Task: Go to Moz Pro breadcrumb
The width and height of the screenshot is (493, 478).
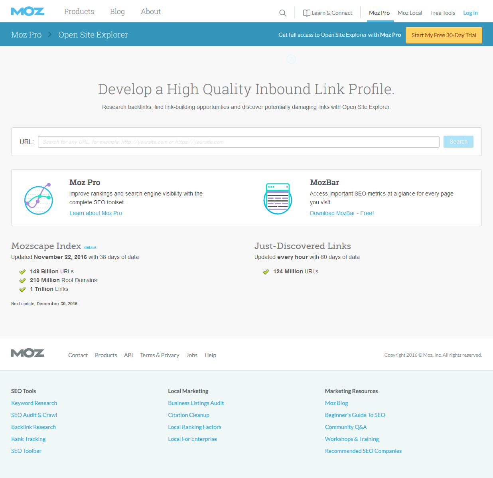Action: pos(26,35)
